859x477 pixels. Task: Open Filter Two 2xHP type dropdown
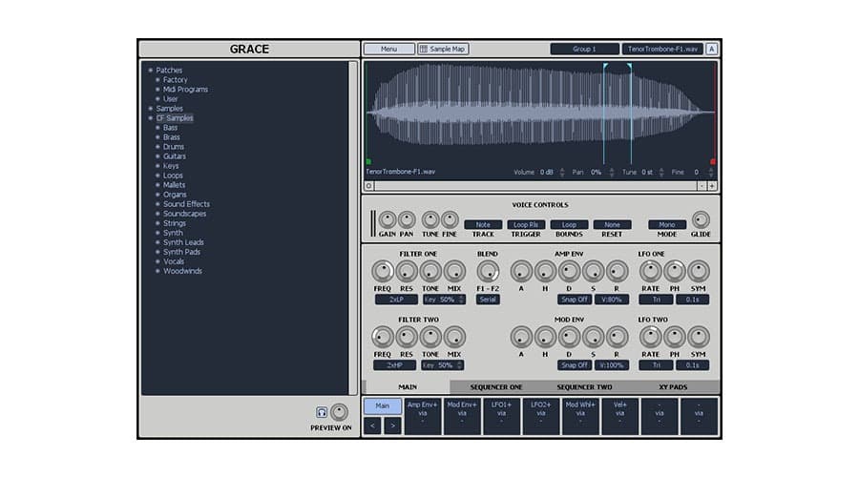(x=394, y=365)
